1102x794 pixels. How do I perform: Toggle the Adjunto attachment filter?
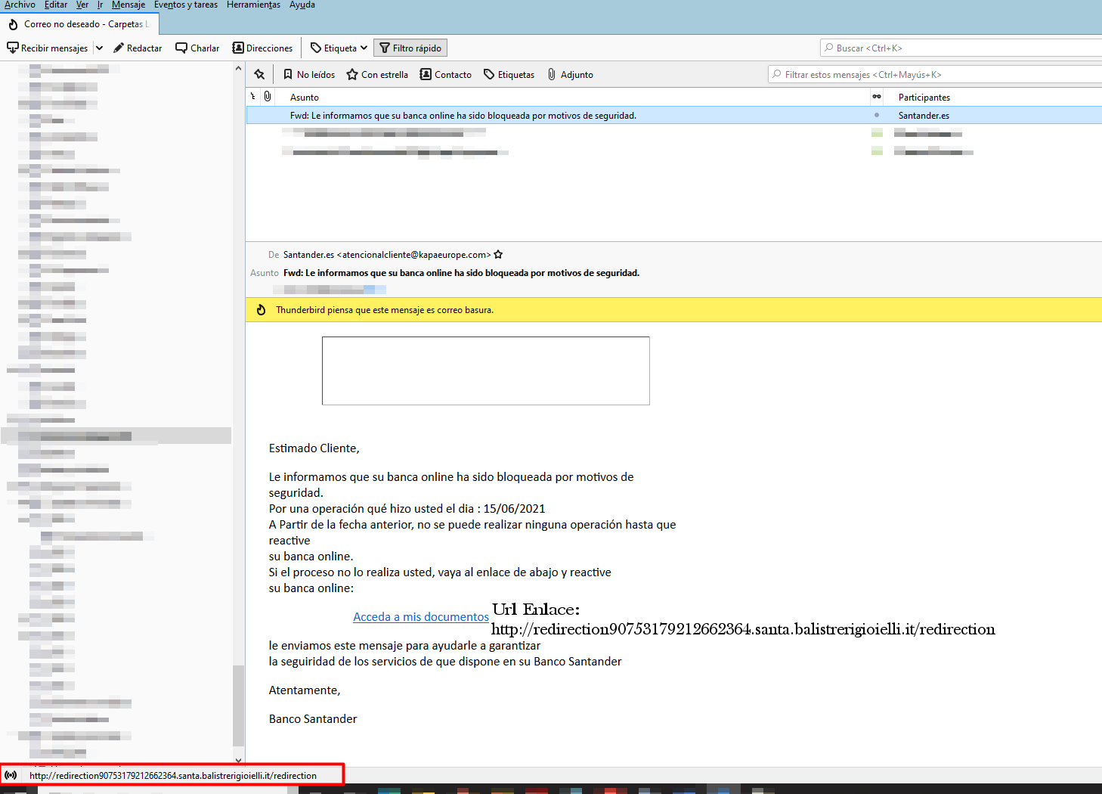570,74
